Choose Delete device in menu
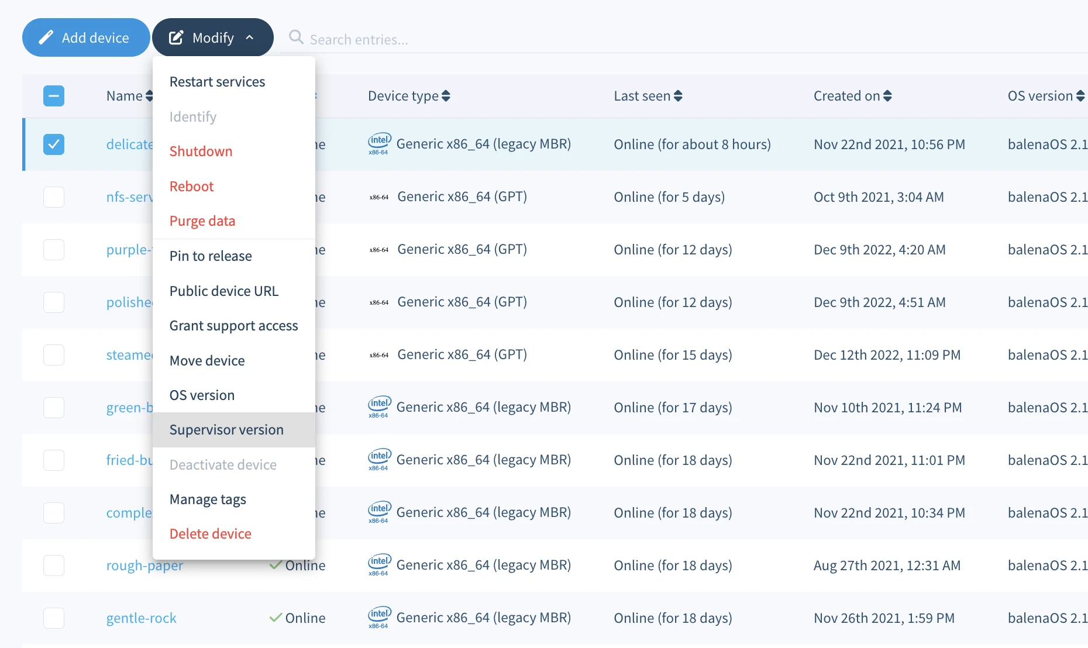This screenshot has width=1088, height=648. tap(210, 534)
